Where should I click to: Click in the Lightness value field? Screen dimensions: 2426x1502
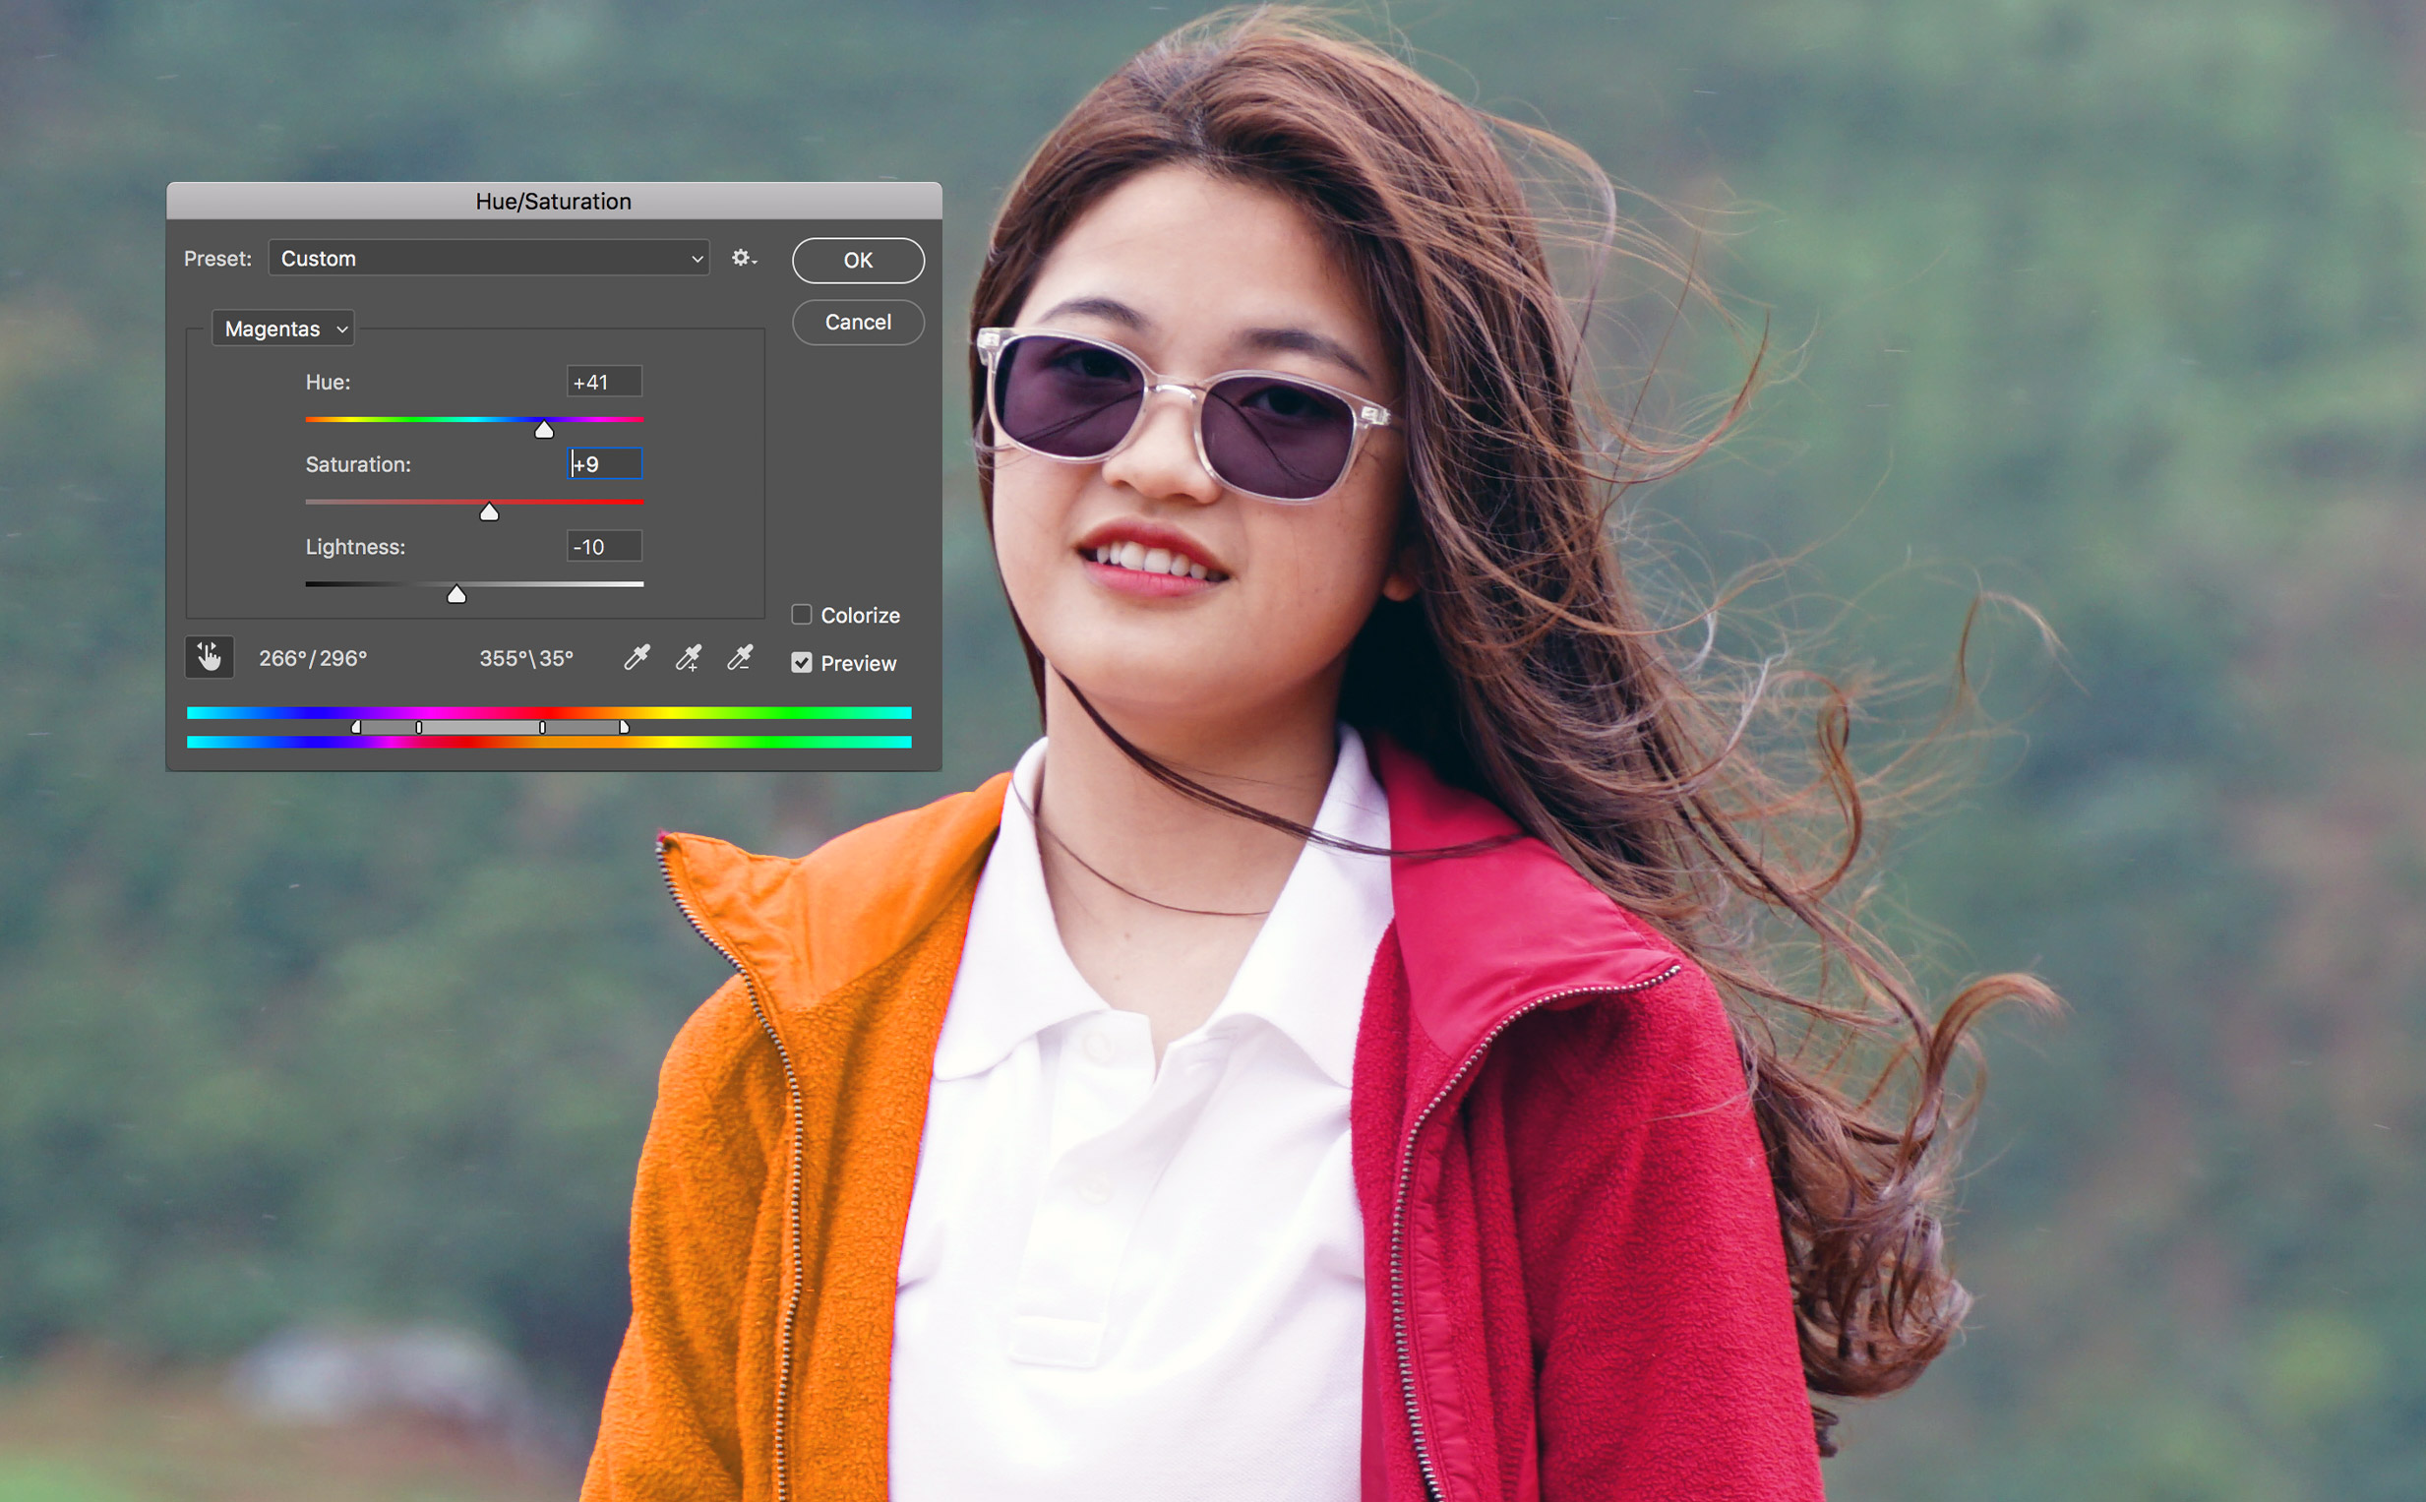pos(604,546)
